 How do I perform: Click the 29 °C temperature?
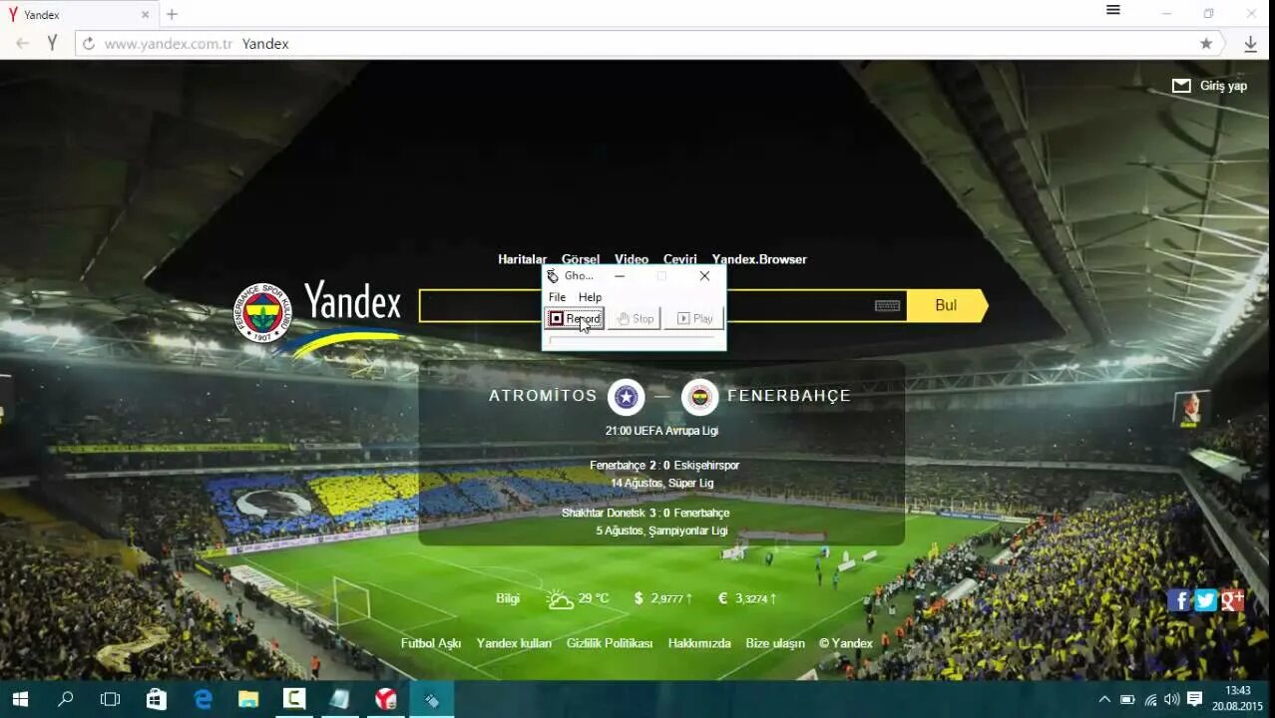594,598
